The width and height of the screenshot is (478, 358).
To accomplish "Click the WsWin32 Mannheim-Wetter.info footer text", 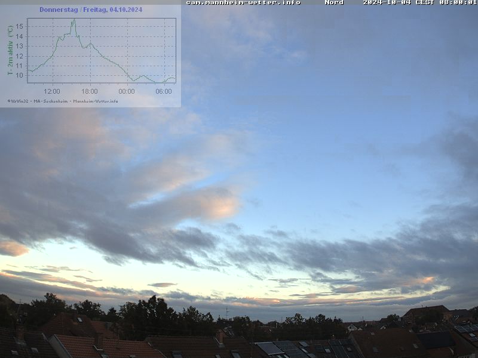I will 63,101.
